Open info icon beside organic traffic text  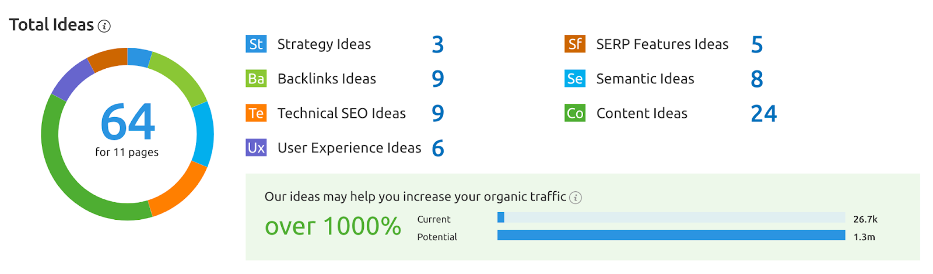coord(576,198)
